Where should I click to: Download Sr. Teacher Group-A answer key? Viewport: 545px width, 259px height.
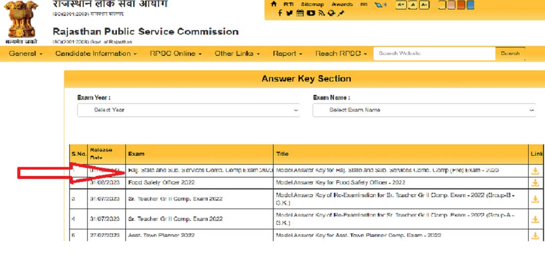(535, 219)
